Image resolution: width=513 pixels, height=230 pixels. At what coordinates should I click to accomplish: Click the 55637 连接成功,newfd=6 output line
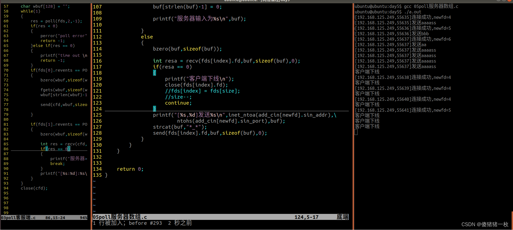403,39
